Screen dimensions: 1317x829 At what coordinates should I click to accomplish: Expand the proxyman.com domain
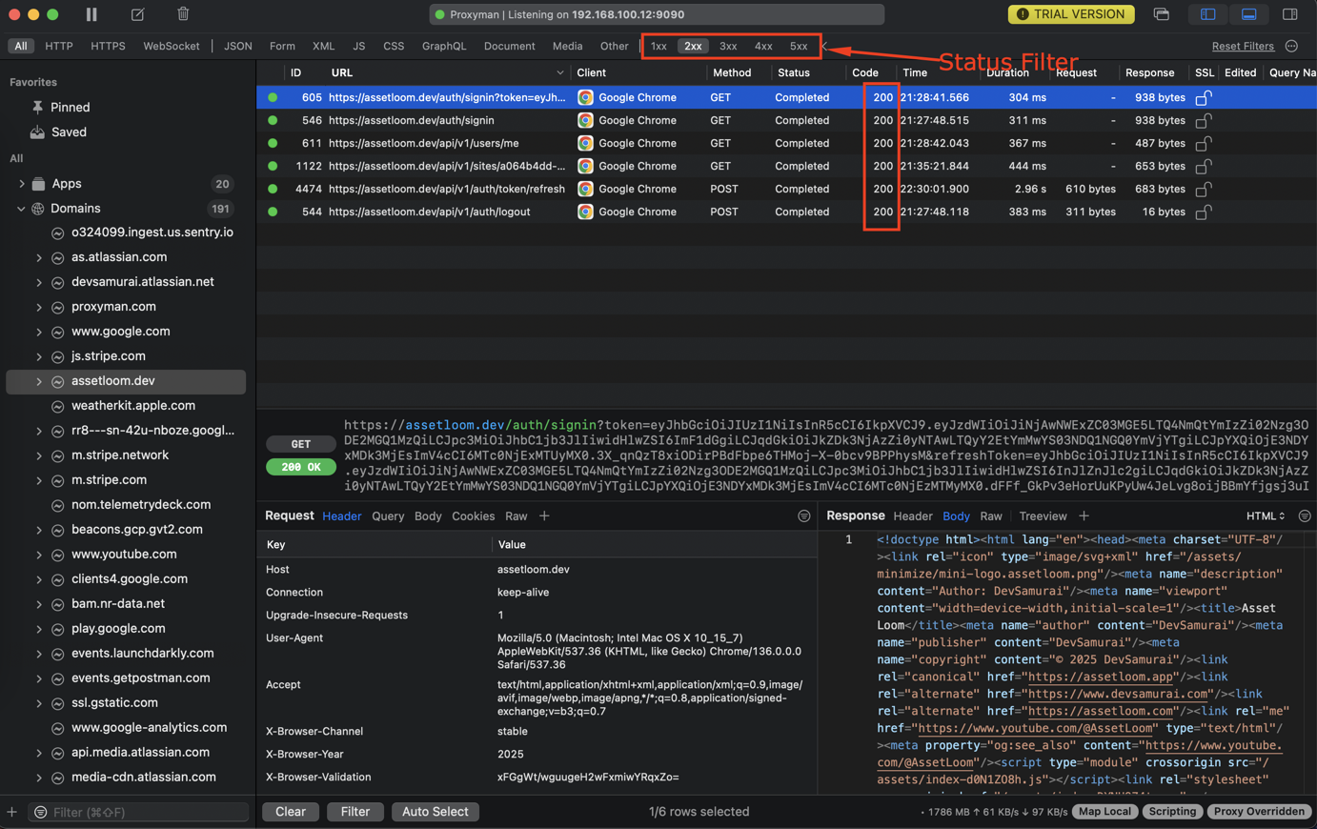(39, 308)
